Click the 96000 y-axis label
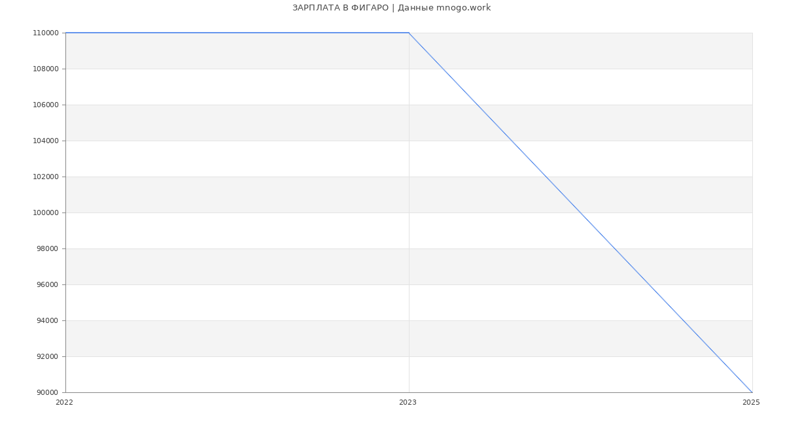This screenshot has height=425, width=785. point(48,285)
